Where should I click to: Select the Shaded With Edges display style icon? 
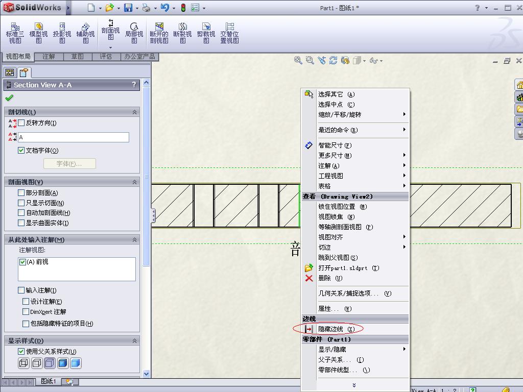[63, 363]
